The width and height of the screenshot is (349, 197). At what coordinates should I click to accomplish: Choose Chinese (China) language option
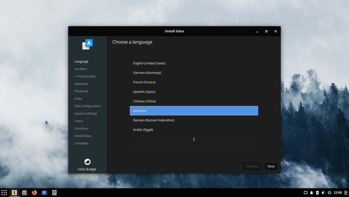click(x=194, y=101)
